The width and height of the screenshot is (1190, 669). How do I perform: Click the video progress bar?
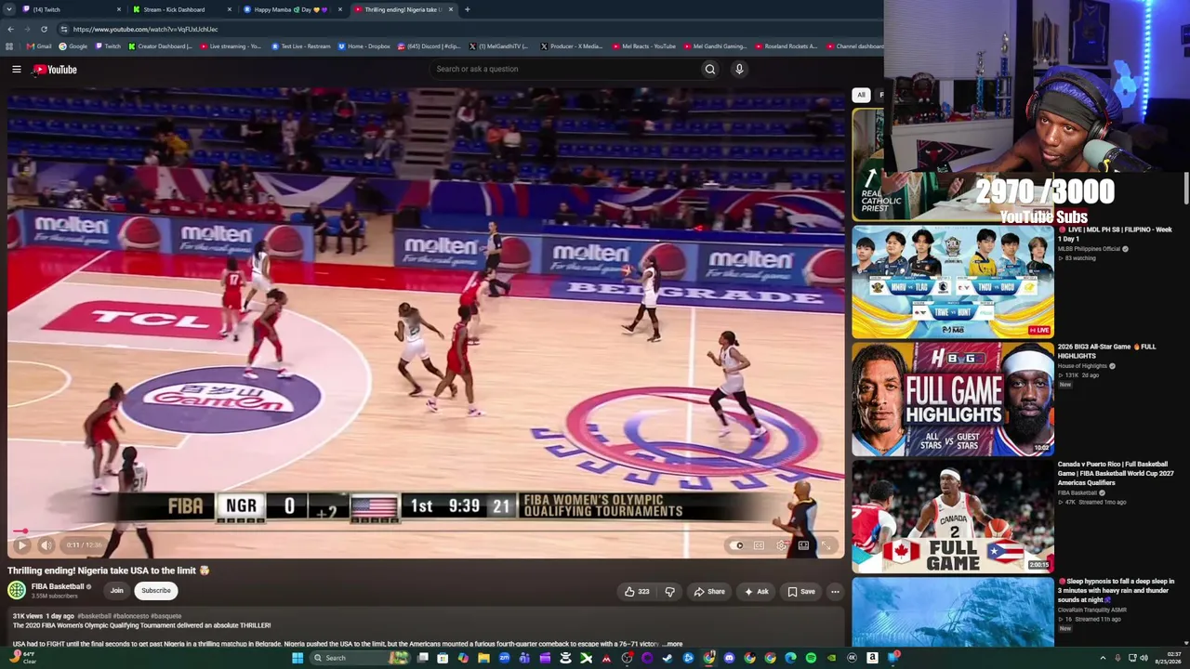(x=426, y=532)
